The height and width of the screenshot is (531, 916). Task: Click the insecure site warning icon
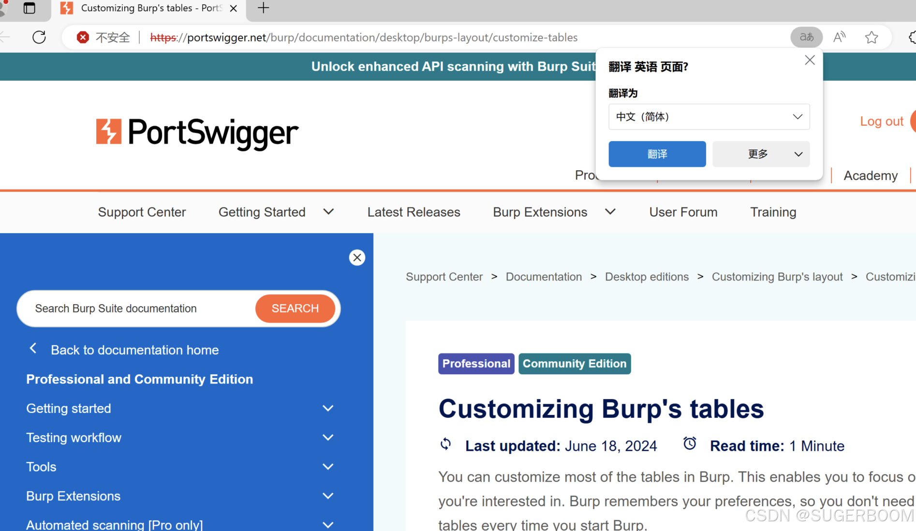pos(83,37)
